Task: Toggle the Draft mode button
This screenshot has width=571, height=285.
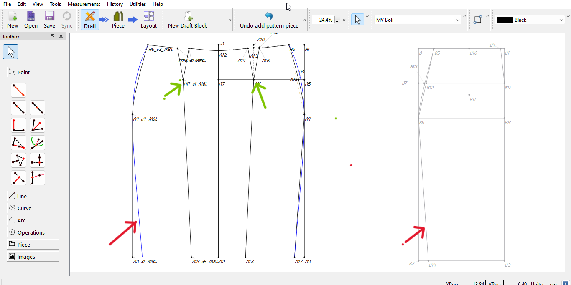Action: click(x=90, y=20)
